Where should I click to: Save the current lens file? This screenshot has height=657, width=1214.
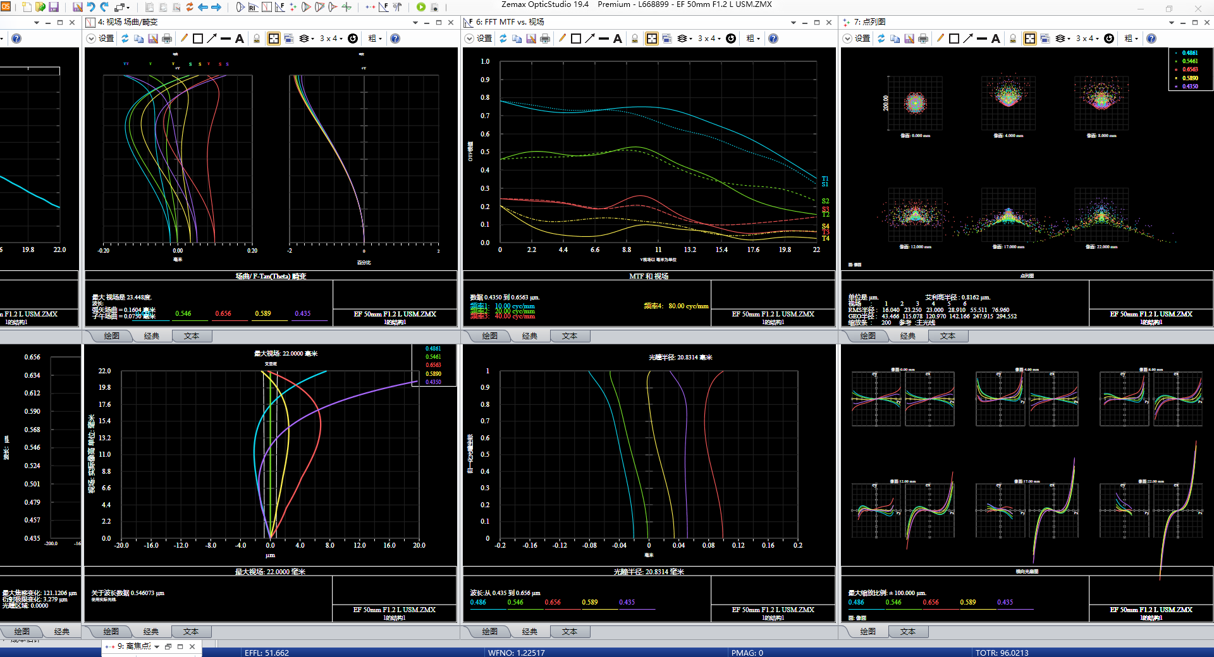click(x=54, y=7)
